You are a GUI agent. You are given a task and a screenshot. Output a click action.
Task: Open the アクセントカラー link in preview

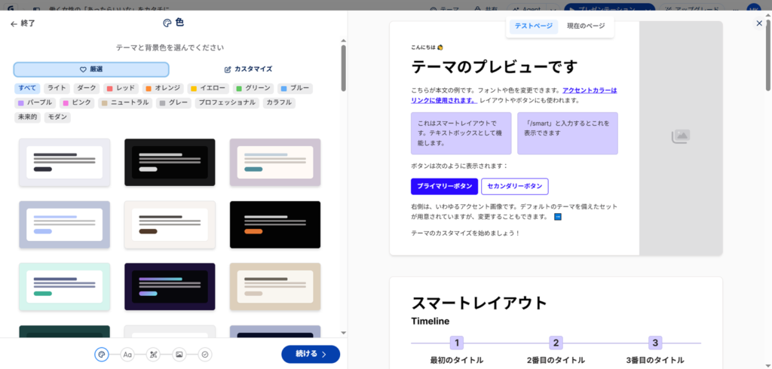click(589, 90)
